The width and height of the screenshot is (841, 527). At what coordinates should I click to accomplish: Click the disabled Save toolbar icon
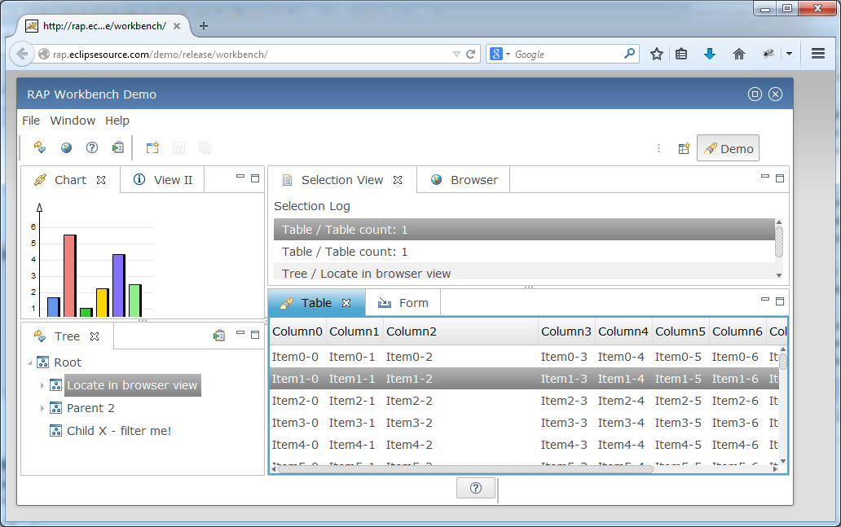pos(178,147)
